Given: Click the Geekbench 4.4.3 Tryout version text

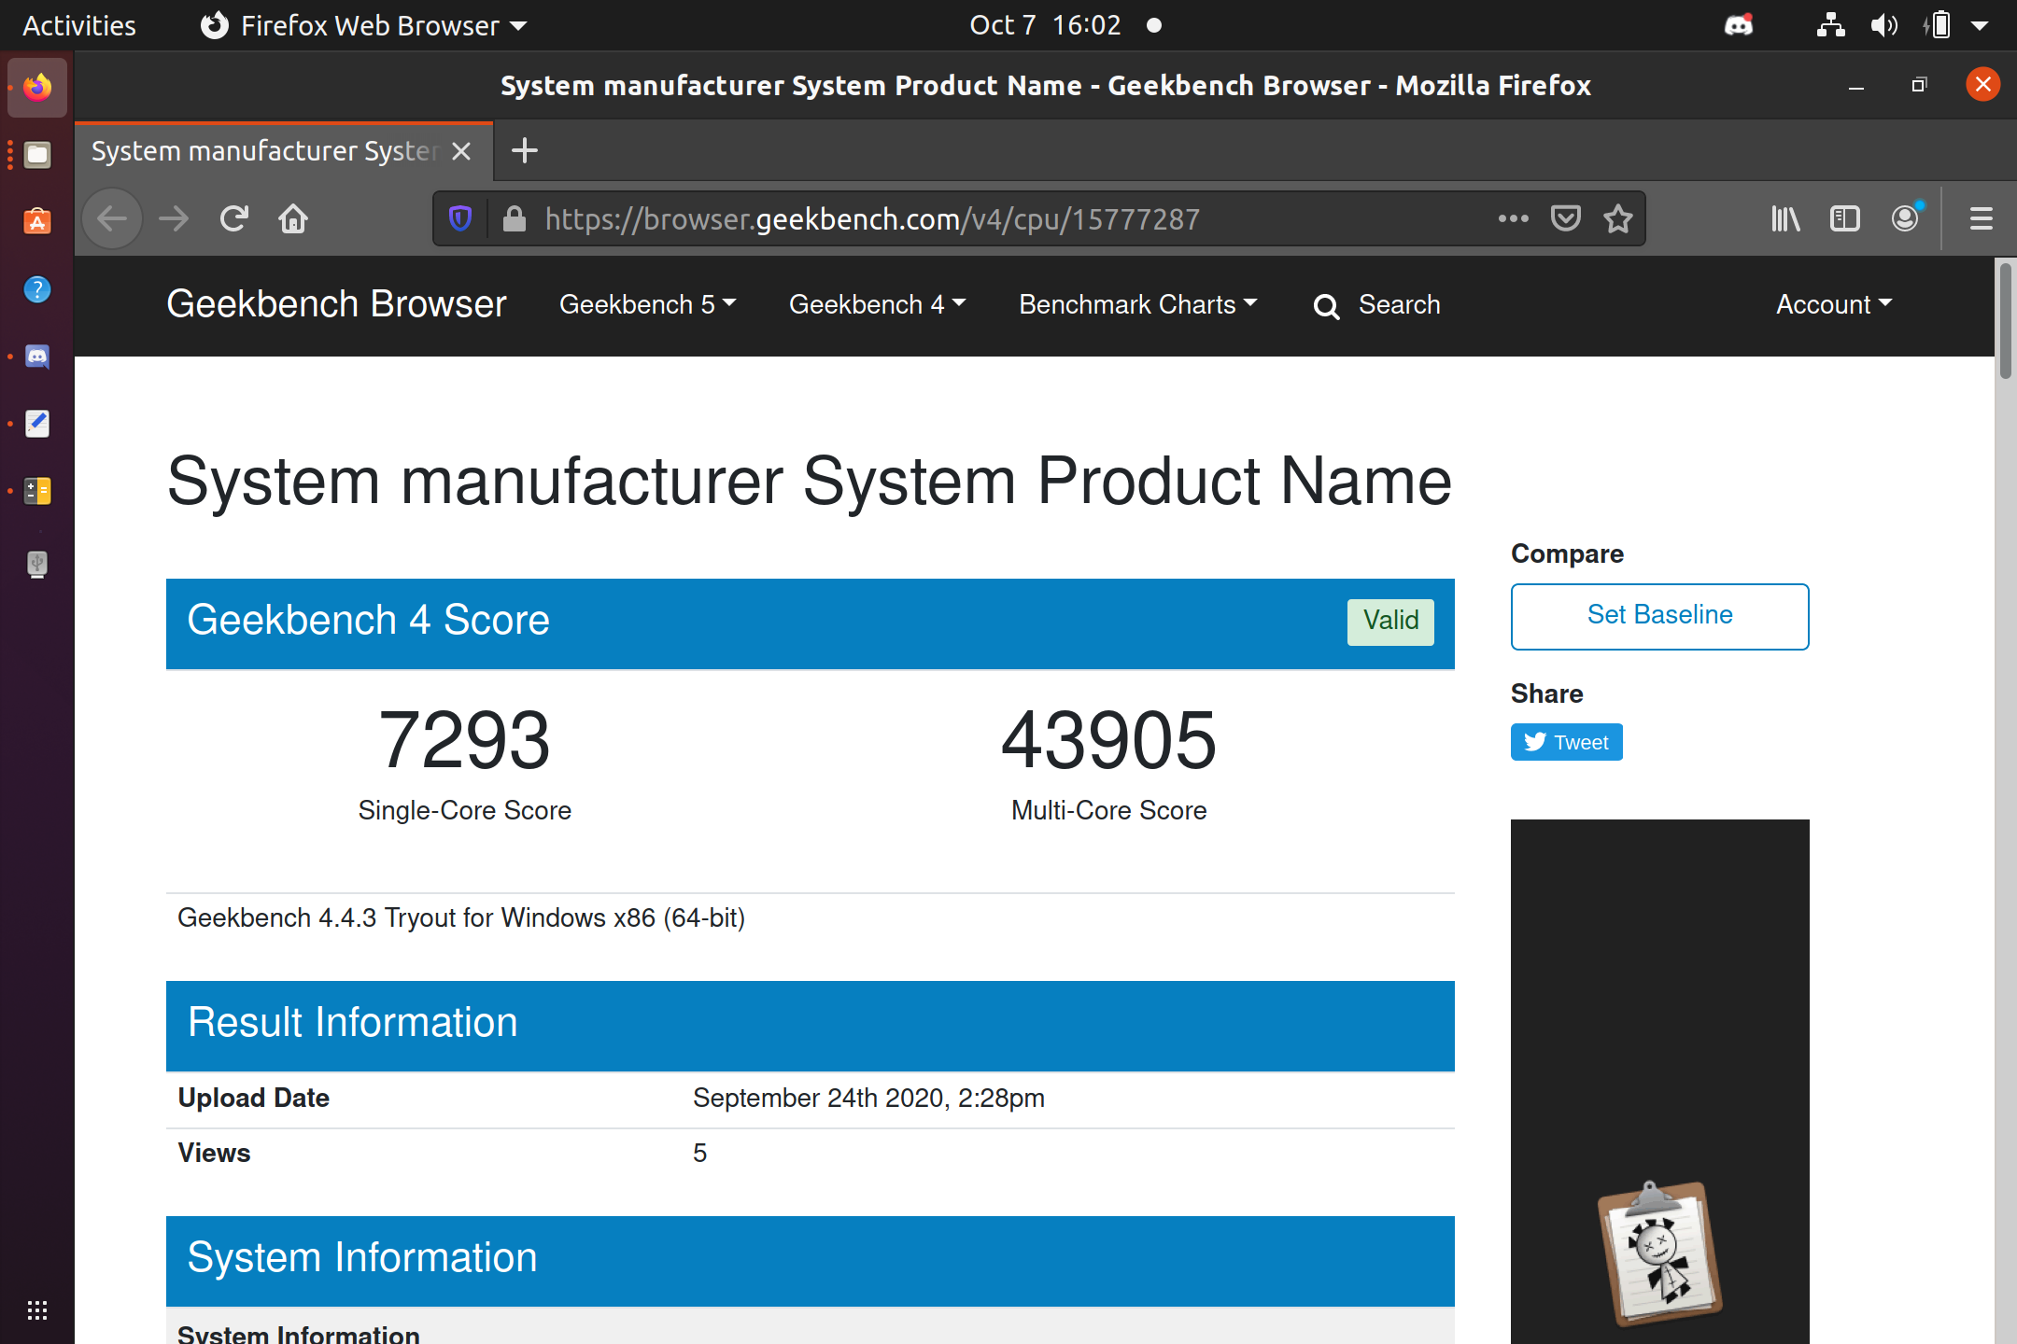Looking at the screenshot, I should click(x=461, y=918).
